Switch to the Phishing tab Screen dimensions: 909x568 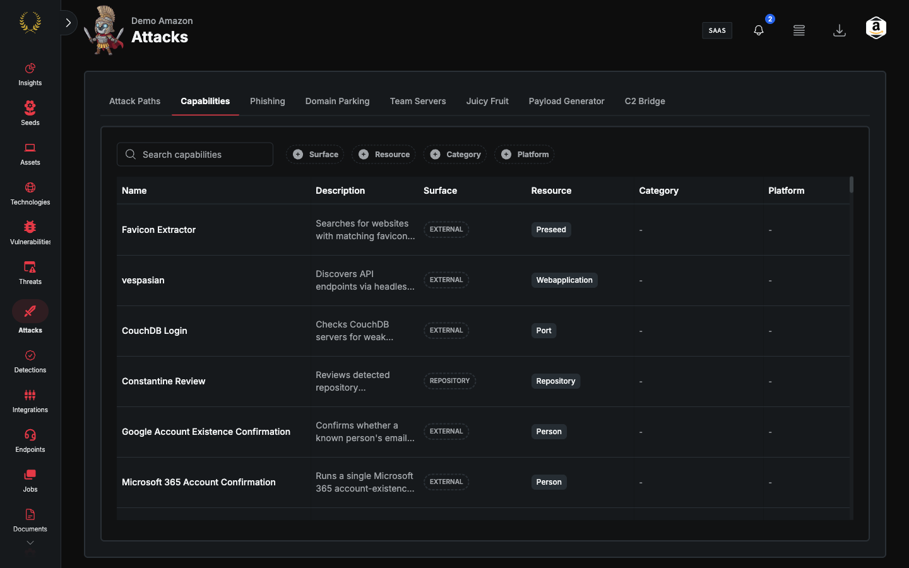pos(268,101)
